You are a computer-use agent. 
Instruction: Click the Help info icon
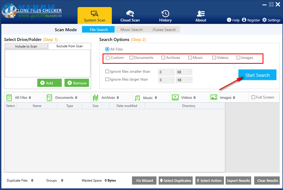(229, 20)
